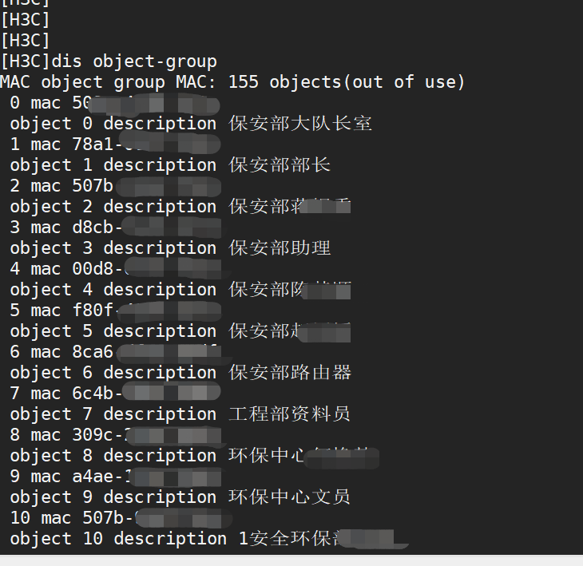Select the object 6 description 保安部路由器 line
Screen dimensions: 583x566
coord(180,373)
